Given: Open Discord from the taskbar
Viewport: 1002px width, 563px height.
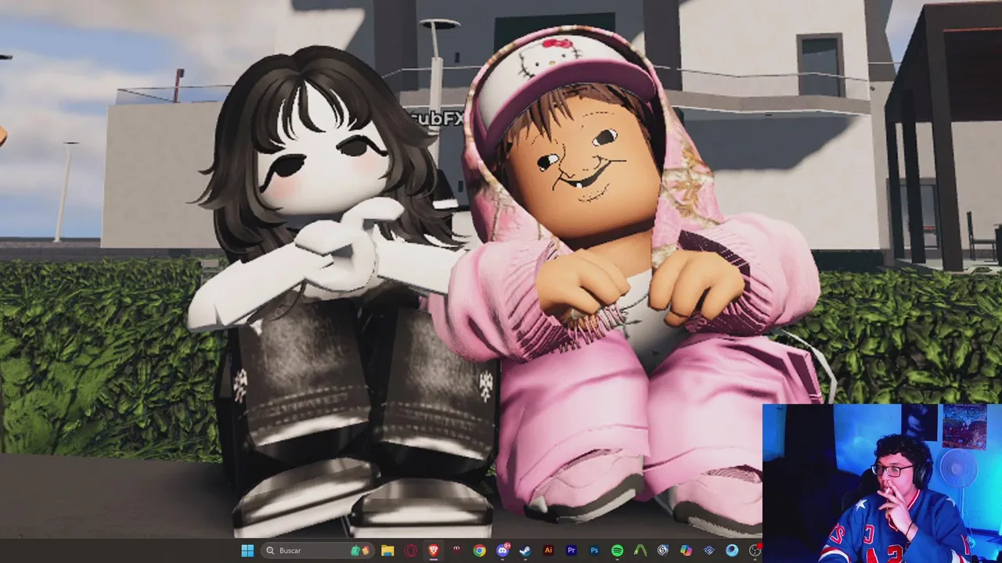Looking at the screenshot, I should pyautogui.click(x=503, y=550).
